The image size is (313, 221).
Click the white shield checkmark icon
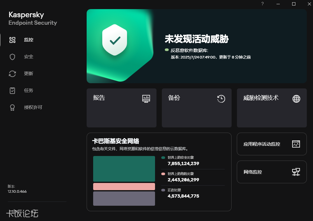115,40
